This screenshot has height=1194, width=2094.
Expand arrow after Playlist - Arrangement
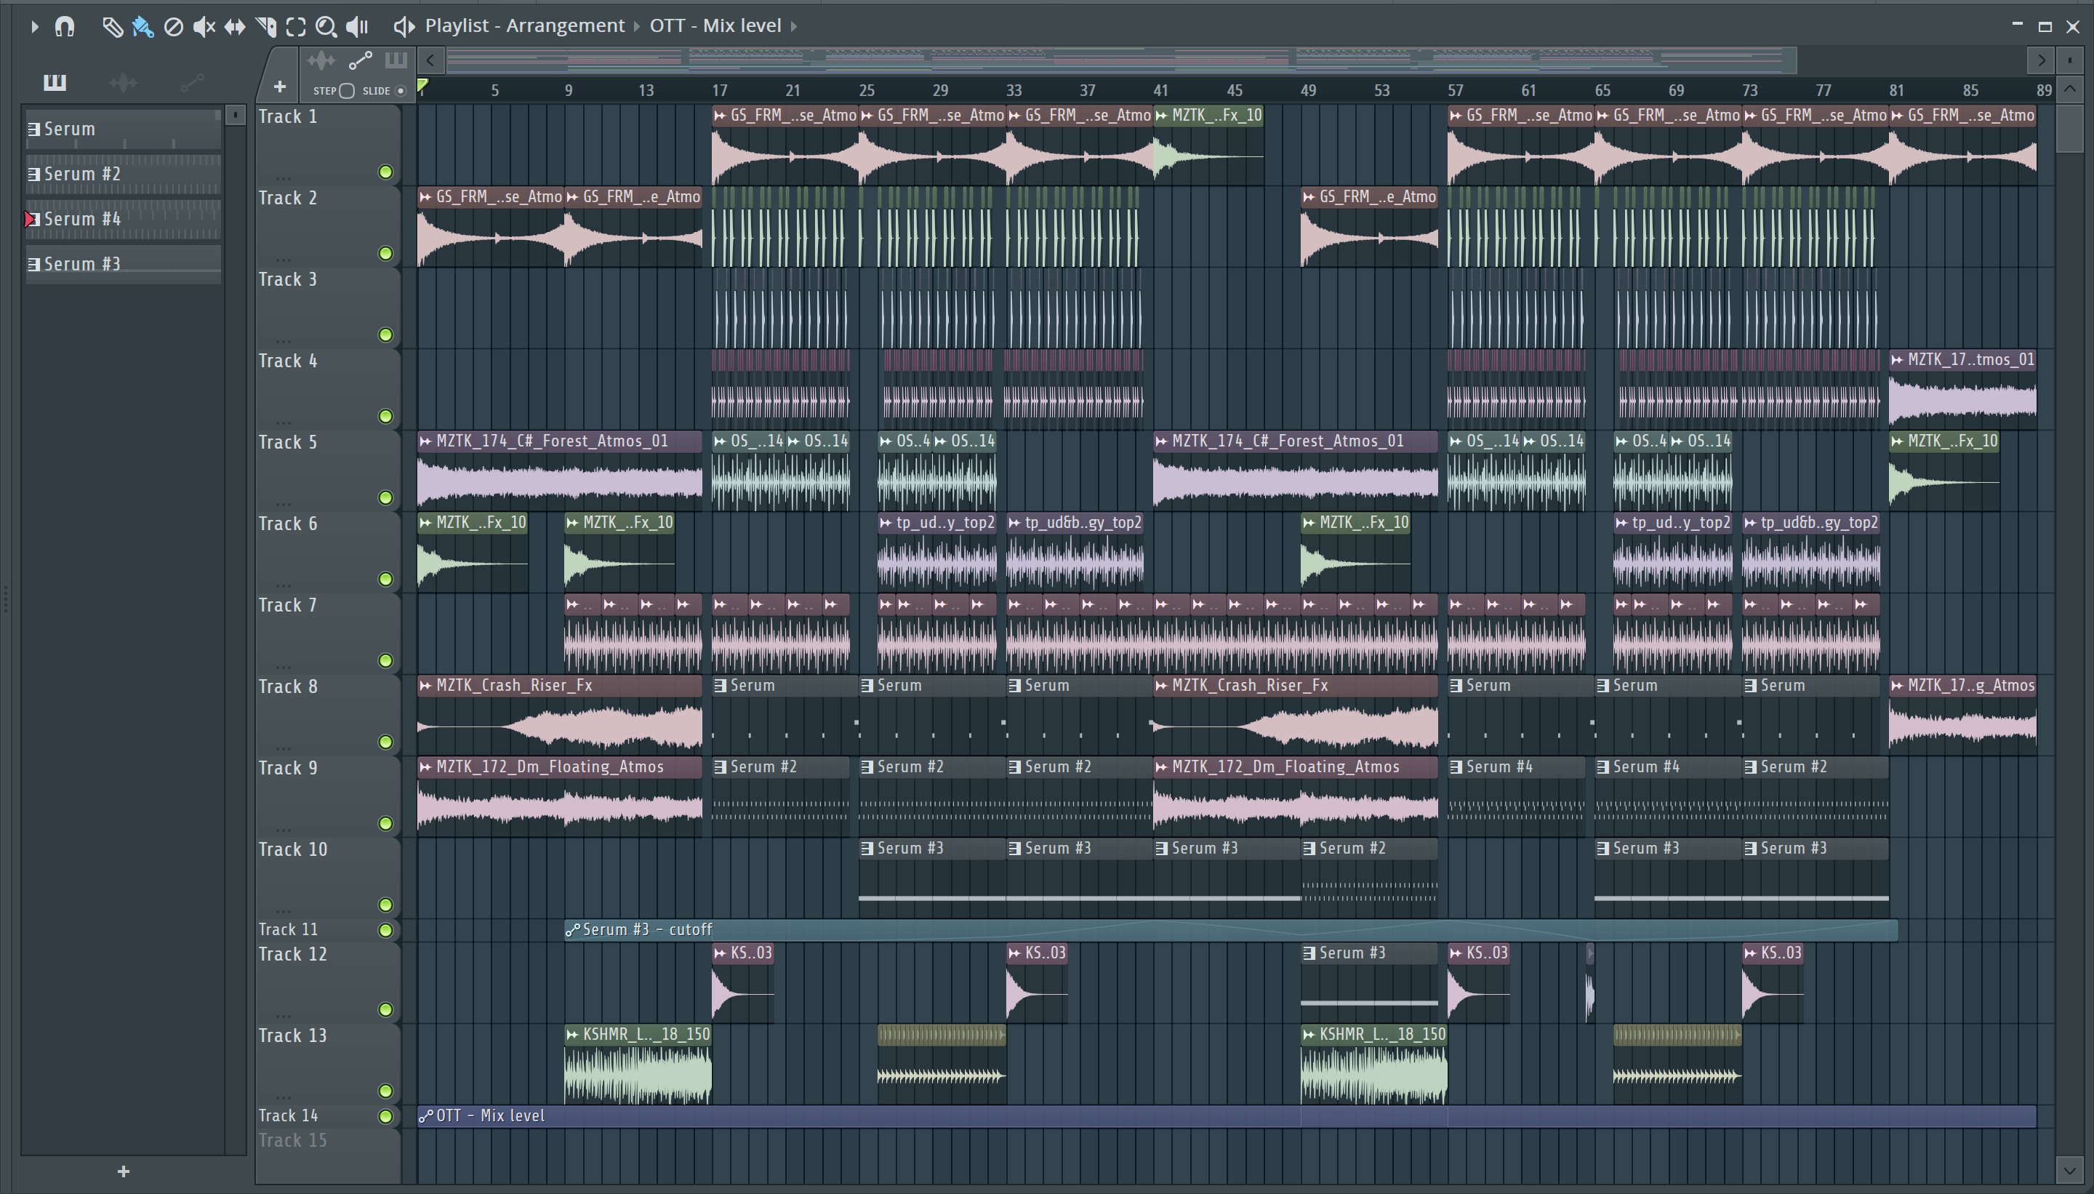[x=637, y=26]
